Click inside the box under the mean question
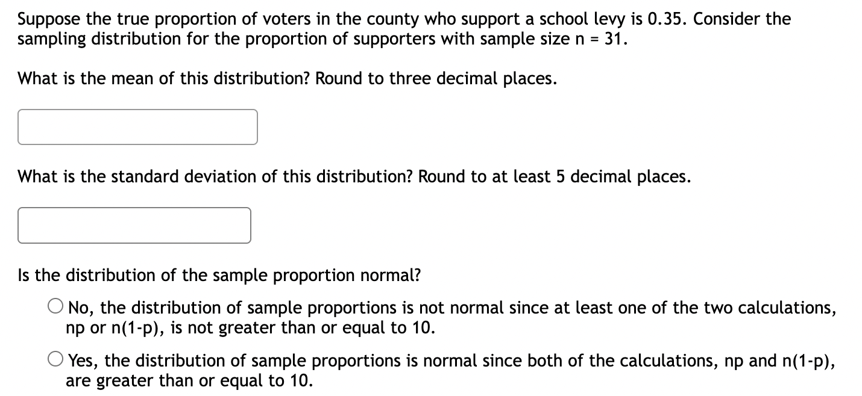862x396 pixels. coord(137,126)
